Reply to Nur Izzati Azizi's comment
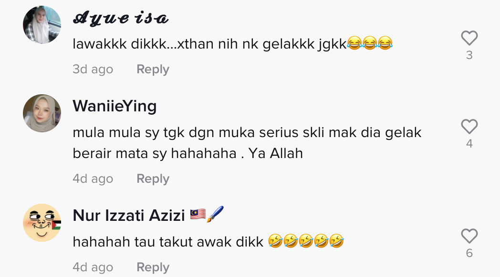This screenshot has width=500, height=277. 153,267
